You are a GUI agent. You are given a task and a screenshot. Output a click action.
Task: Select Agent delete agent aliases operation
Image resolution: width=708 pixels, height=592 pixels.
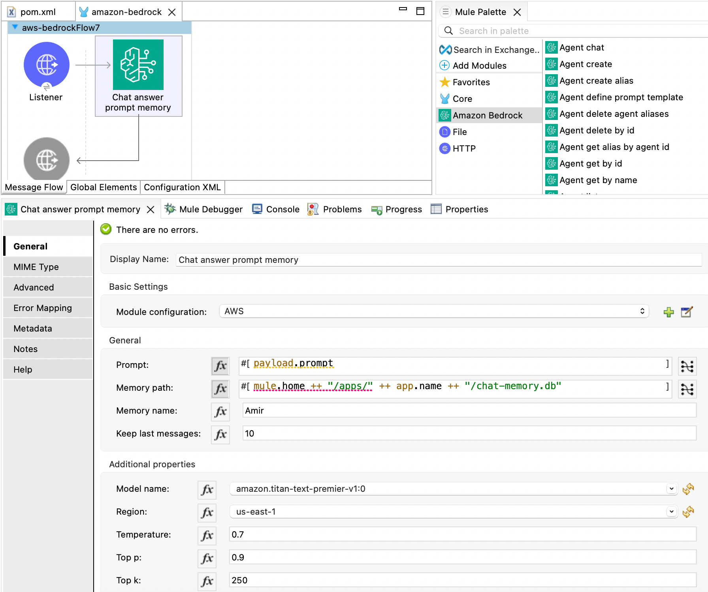point(607,114)
